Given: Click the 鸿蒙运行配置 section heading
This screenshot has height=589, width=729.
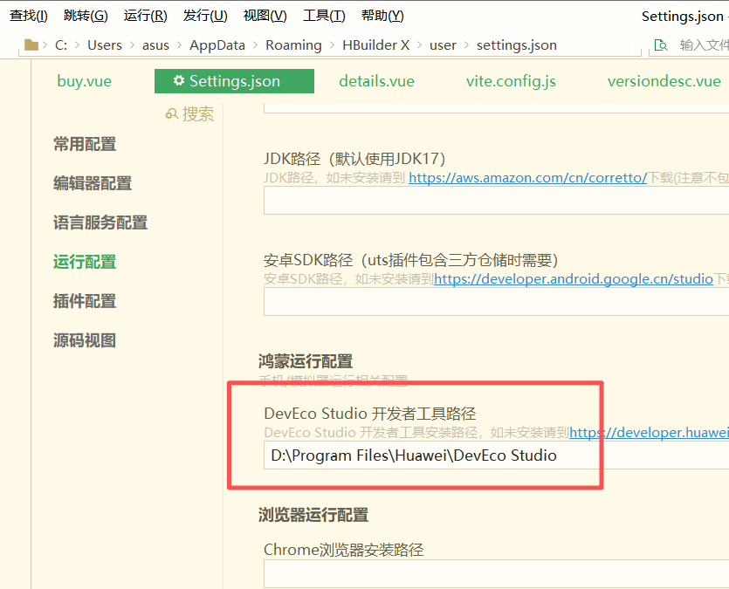Looking at the screenshot, I should point(306,361).
